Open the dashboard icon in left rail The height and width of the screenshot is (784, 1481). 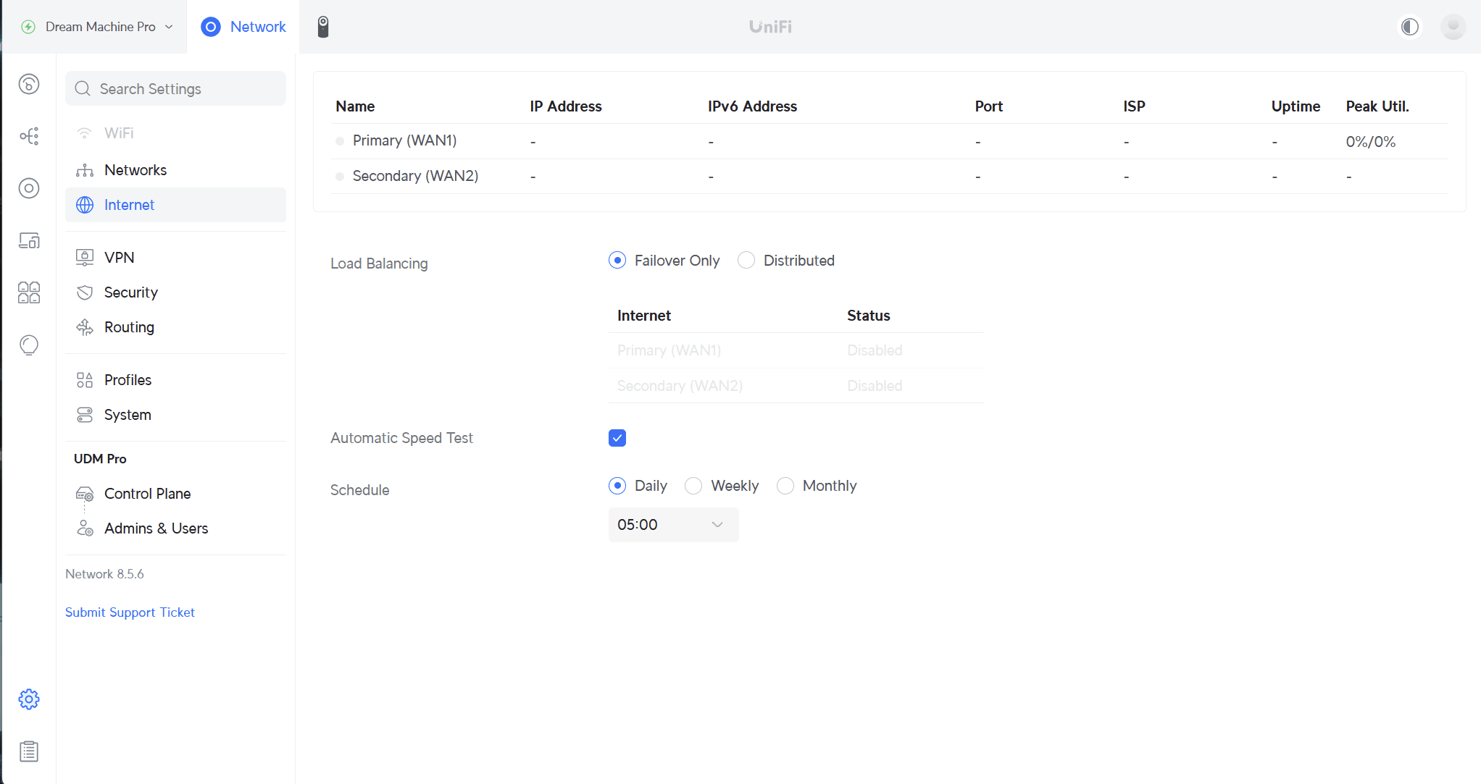(x=29, y=84)
